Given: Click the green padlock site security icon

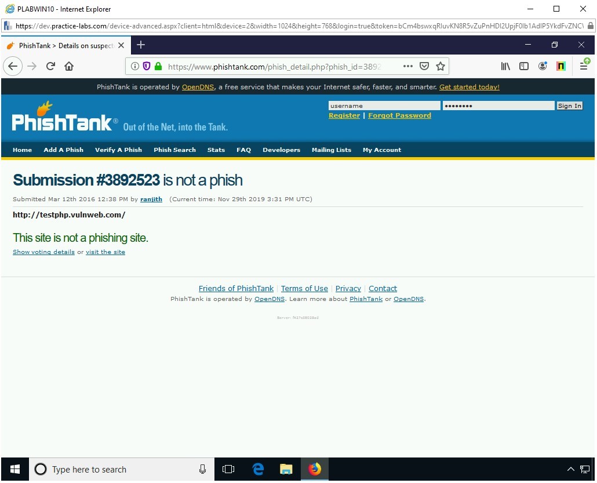Looking at the screenshot, I should point(158,66).
